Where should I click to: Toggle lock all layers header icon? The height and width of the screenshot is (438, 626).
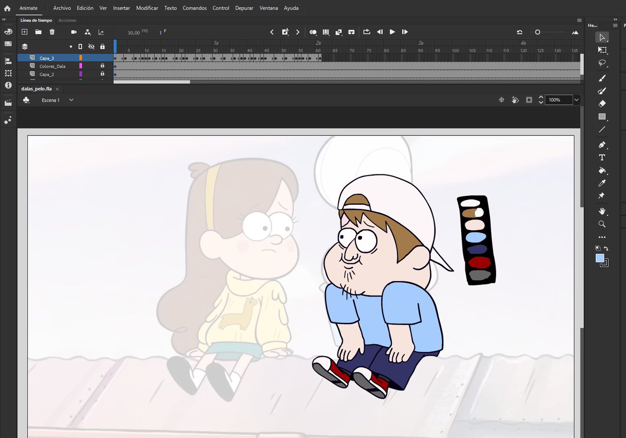(x=102, y=46)
